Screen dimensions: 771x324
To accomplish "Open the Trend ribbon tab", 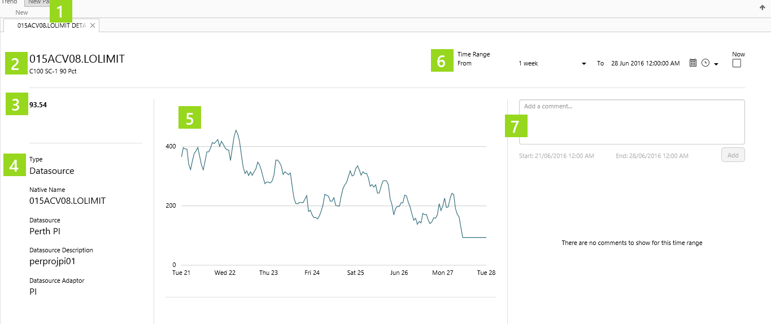I will [8, 2].
